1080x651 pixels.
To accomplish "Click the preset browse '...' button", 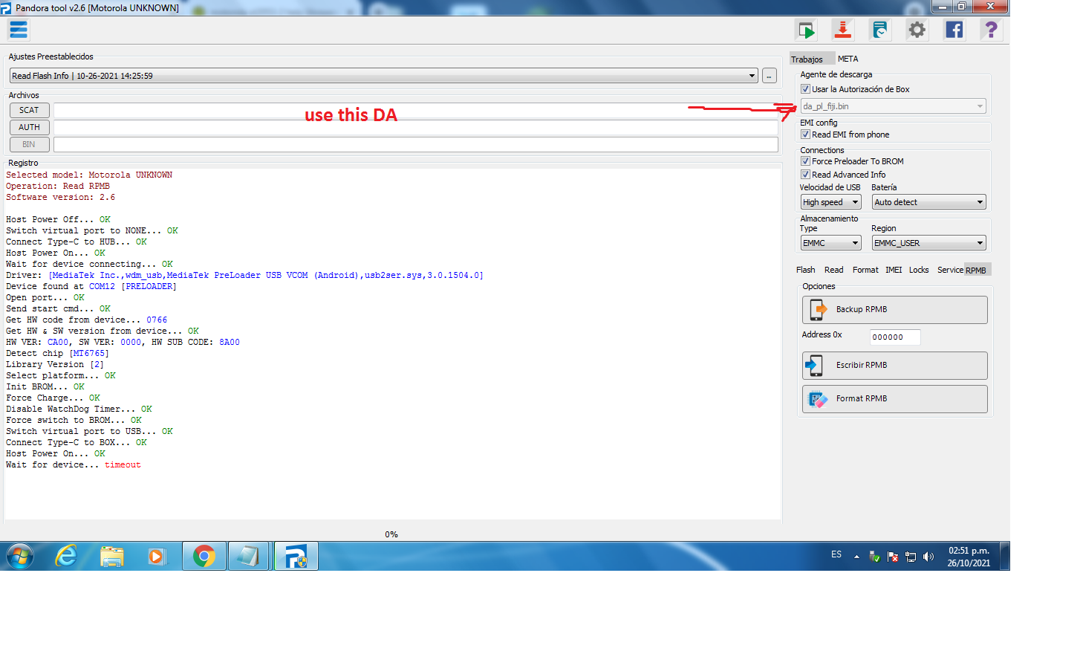I will [x=770, y=76].
